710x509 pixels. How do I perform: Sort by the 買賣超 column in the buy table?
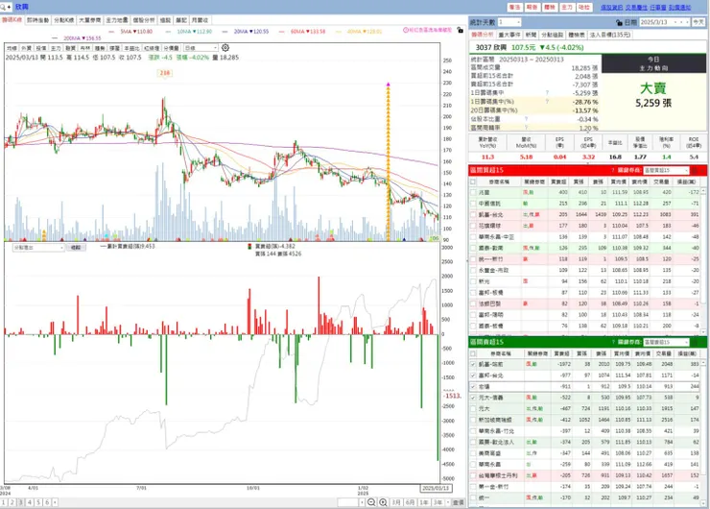click(x=557, y=182)
